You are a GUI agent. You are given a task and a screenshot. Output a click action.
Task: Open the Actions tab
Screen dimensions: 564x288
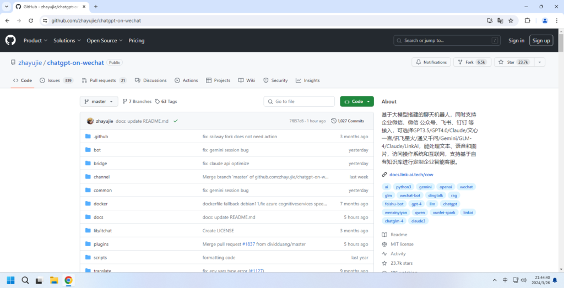click(186, 80)
